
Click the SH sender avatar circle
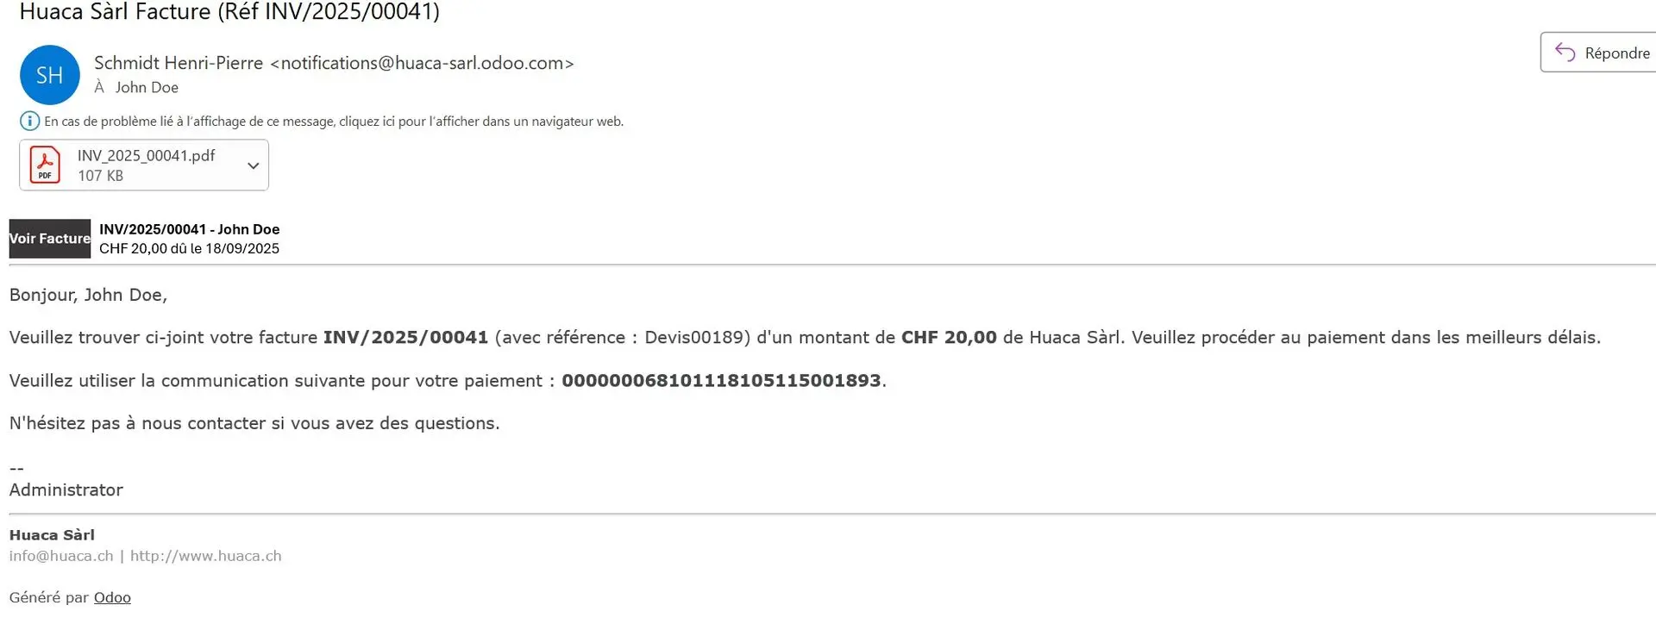click(x=49, y=75)
